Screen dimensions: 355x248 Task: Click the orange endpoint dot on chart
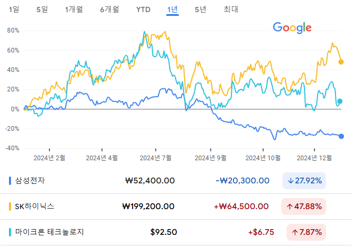[x=341, y=62]
